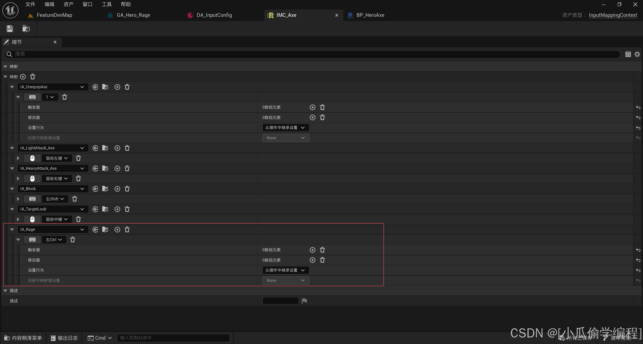Use selected asset arrow for IA_Block

click(95, 189)
